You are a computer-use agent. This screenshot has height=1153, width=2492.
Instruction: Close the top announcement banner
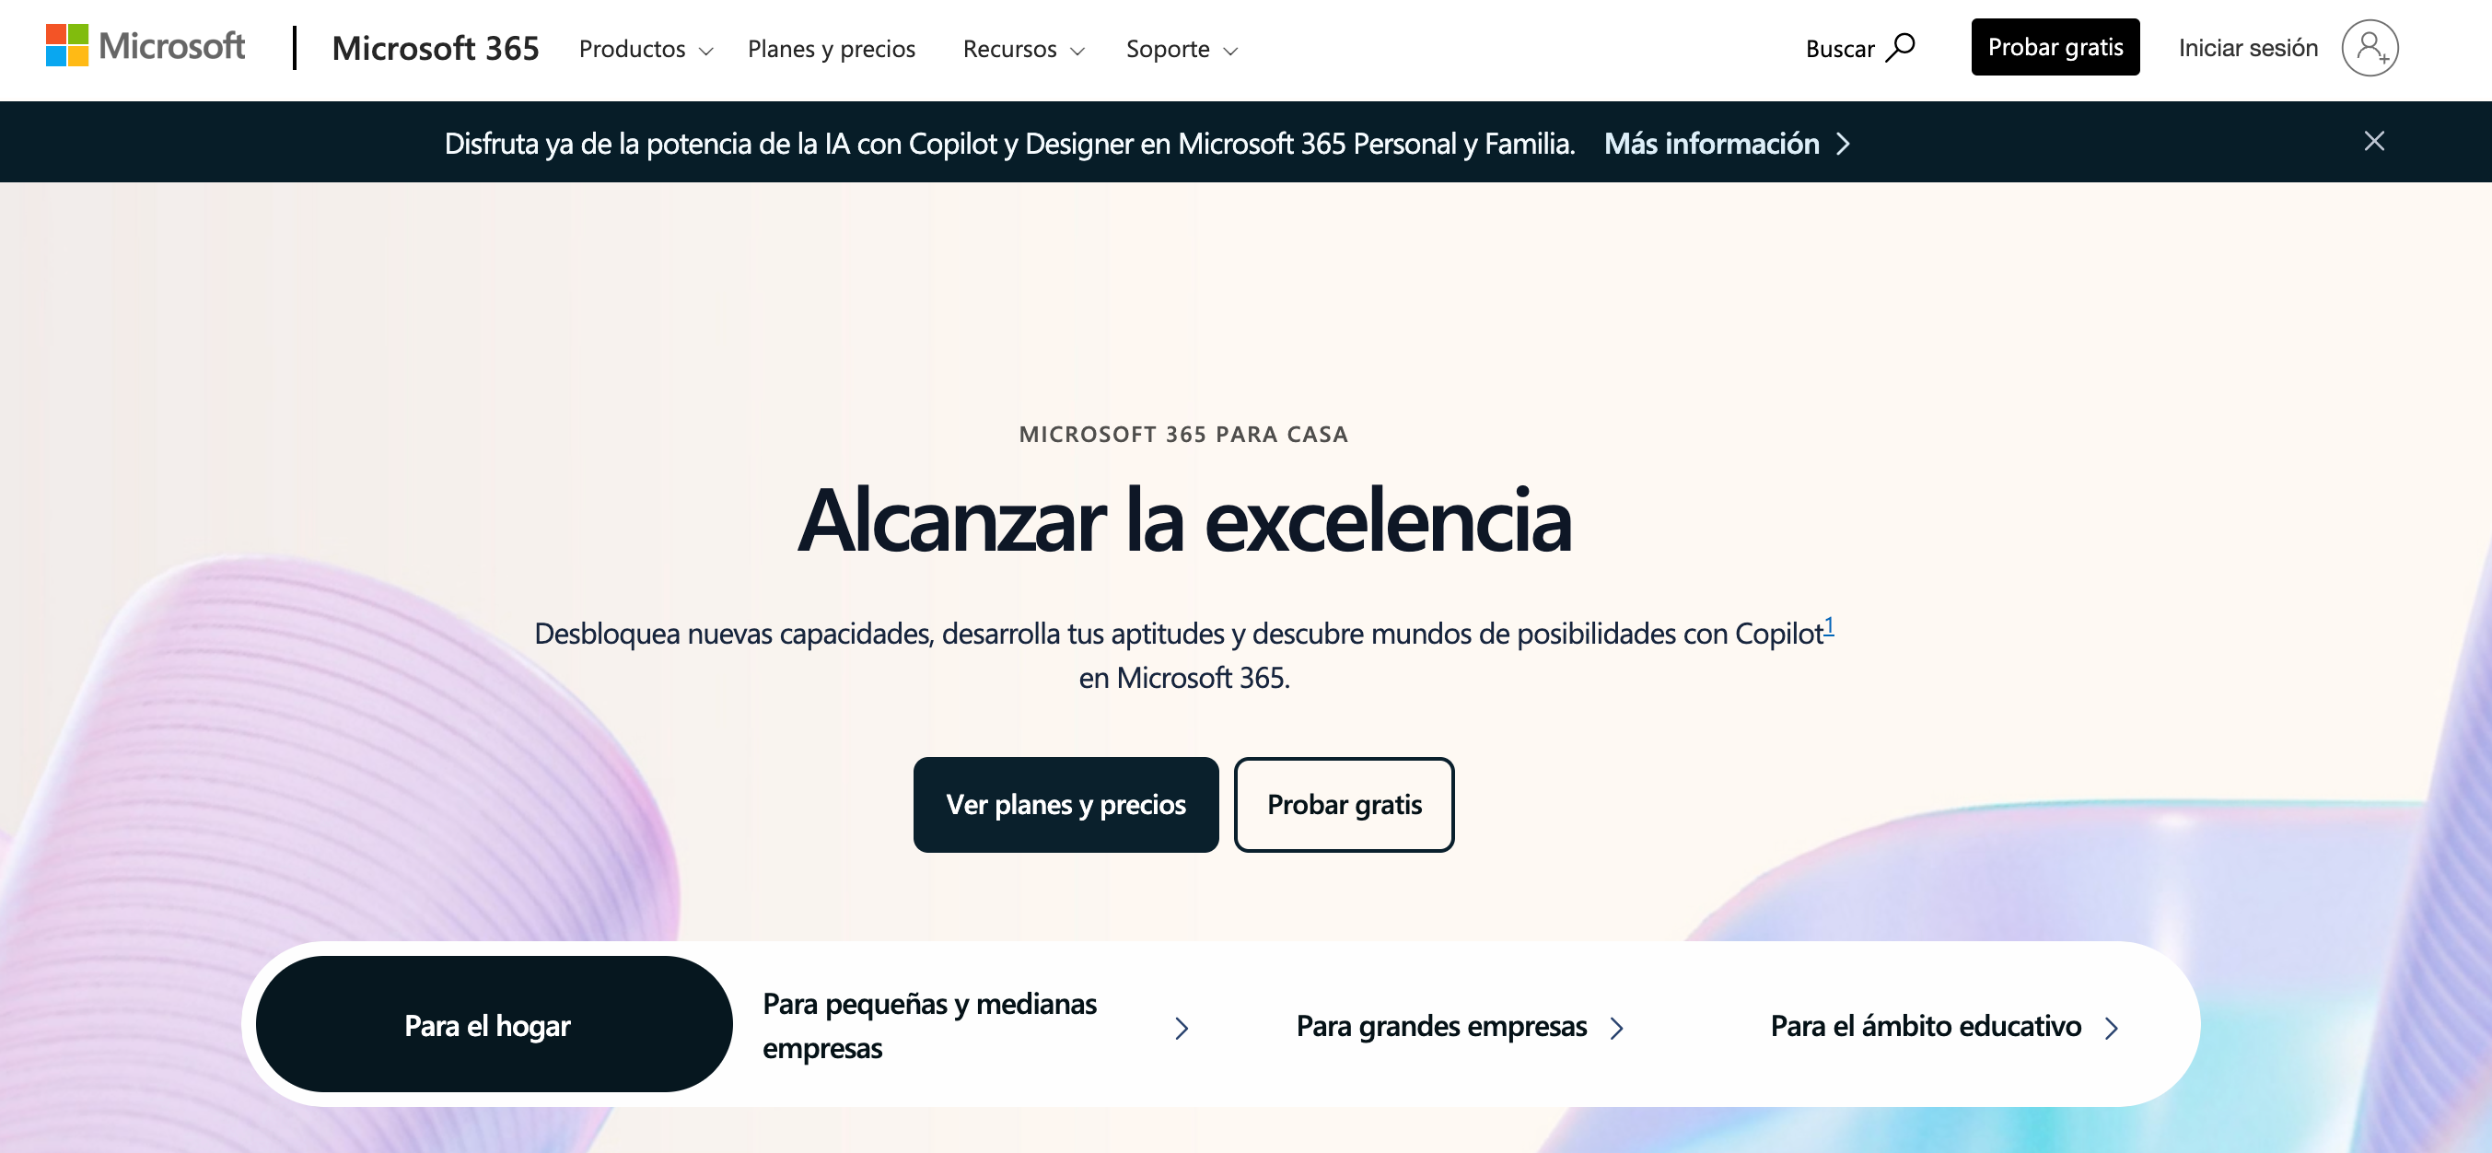tap(2371, 140)
